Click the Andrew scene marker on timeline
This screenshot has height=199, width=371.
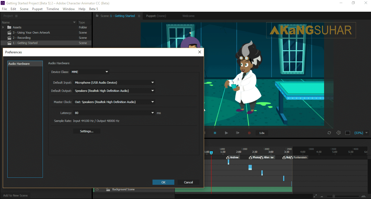coord(232,157)
